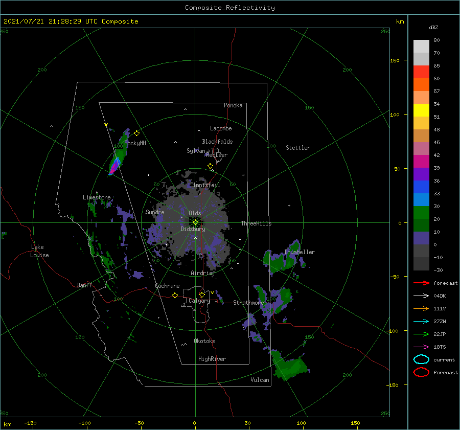Click the green echo patch east of Vulcan
This screenshot has height=430, width=460.
(x=289, y=366)
